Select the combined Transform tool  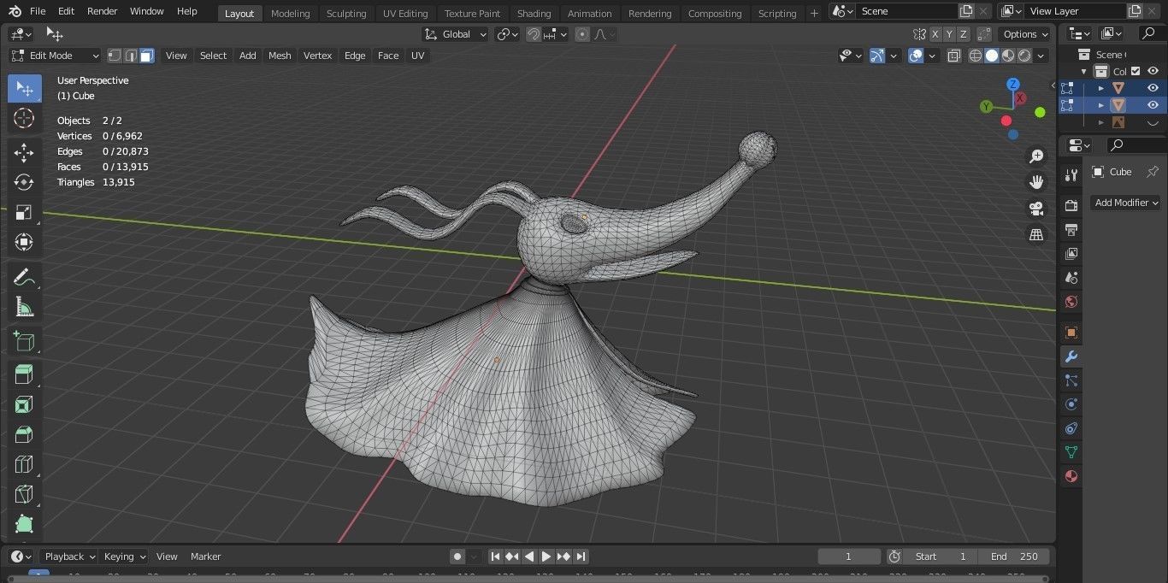(24, 242)
